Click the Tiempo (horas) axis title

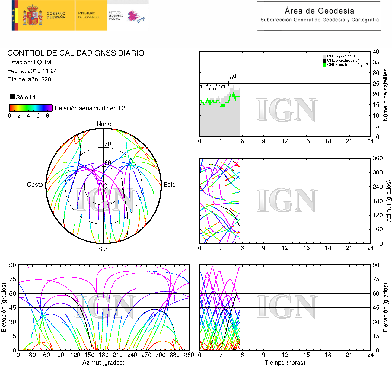point(285,363)
